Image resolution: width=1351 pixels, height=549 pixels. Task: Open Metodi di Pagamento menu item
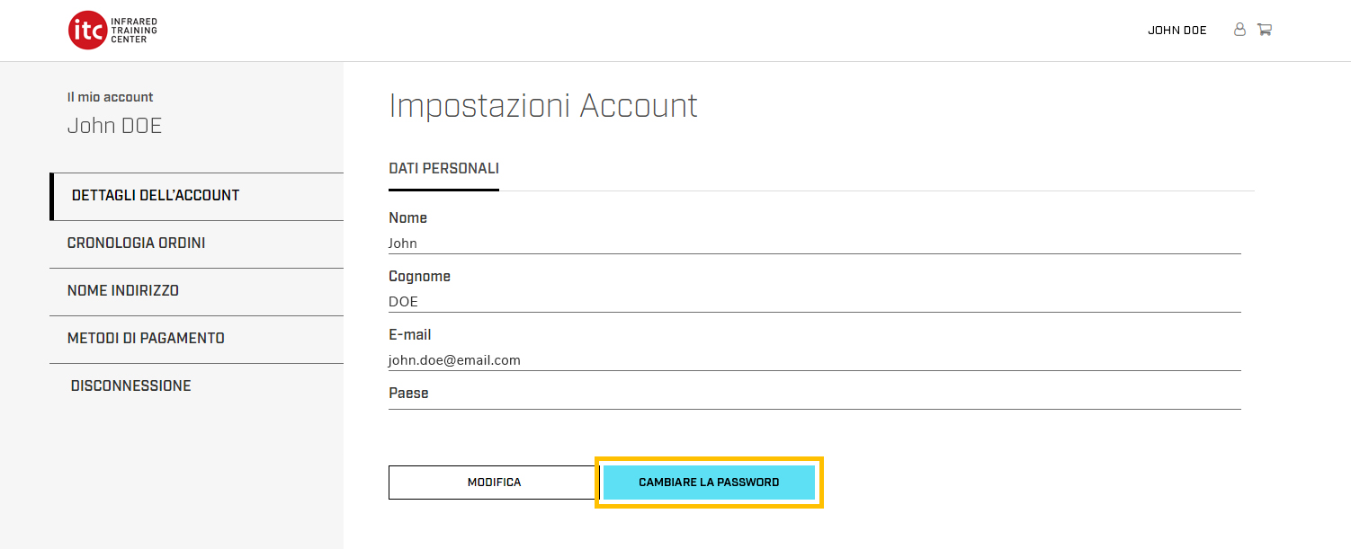[x=146, y=339]
